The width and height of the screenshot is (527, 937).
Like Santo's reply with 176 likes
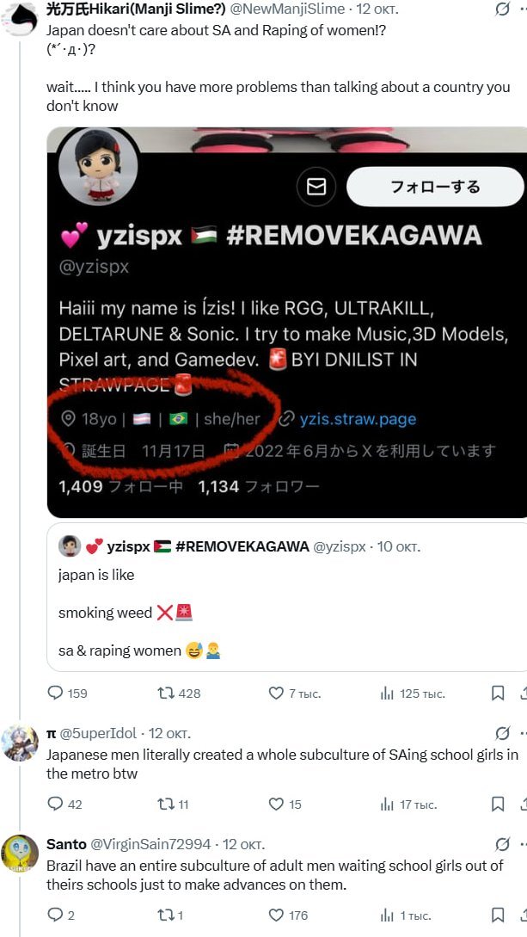pyautogui.click(x=288, y=915)
